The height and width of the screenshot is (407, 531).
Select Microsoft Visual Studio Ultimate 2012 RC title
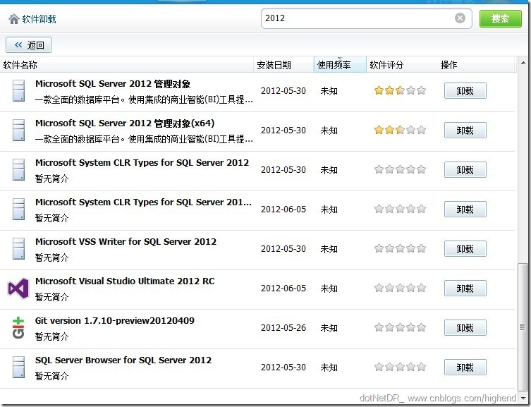tap(125, 281)
